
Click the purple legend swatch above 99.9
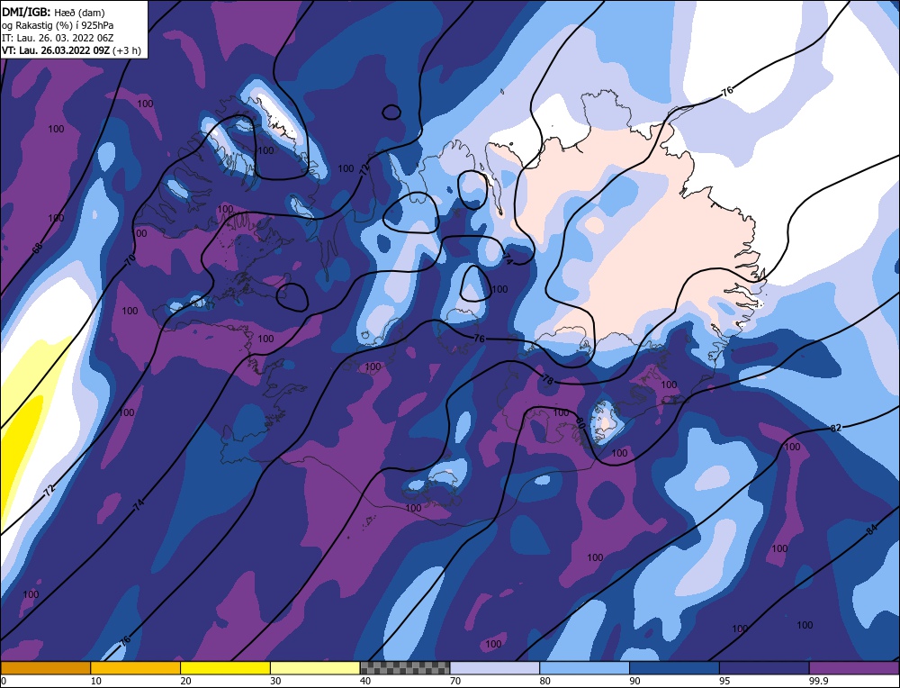pyautogui.click(x=854, y=667)
